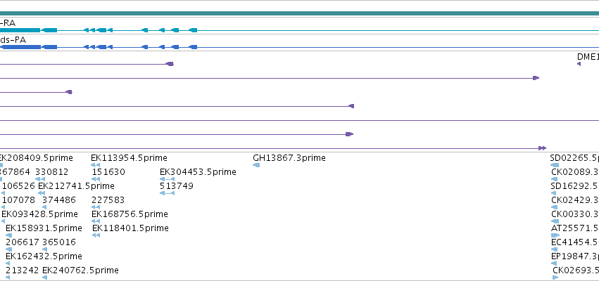Select the glyph beneath SD02265 label

click(x=555, y=165)
